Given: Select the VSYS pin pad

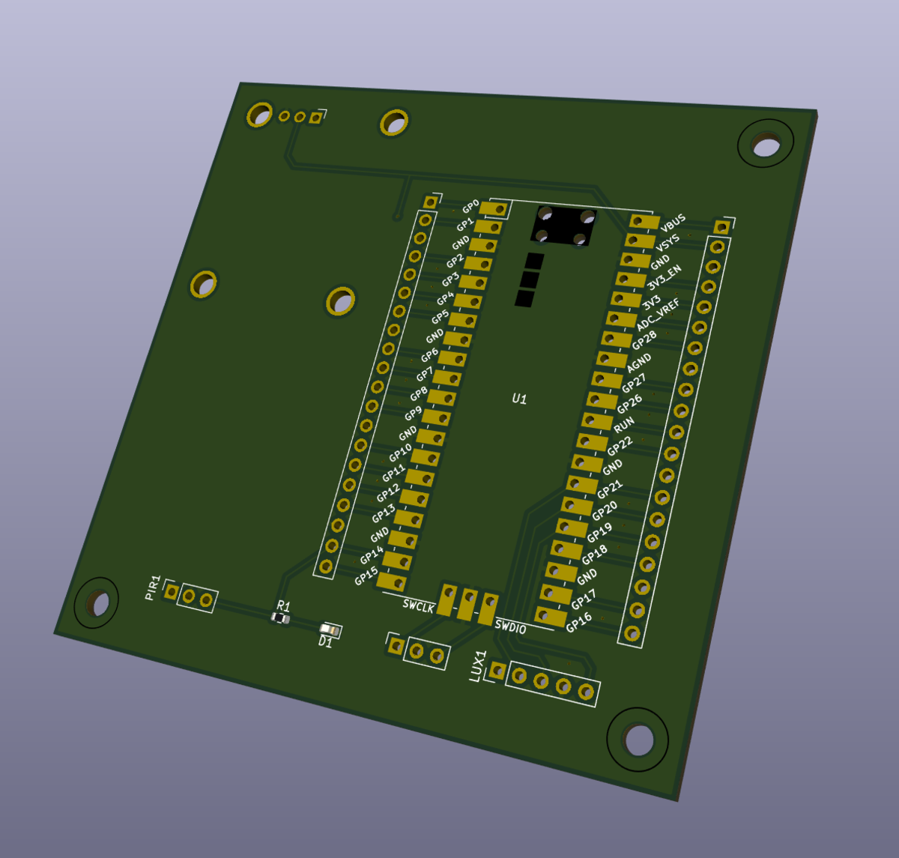Looking at the screenshot, I should tap(639, 241).
